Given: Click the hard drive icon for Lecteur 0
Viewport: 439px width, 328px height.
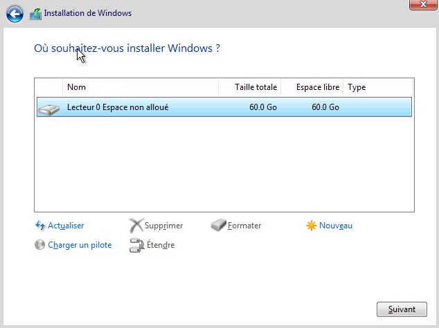Looking at the screenshot, I should click(x=48, y=109).
